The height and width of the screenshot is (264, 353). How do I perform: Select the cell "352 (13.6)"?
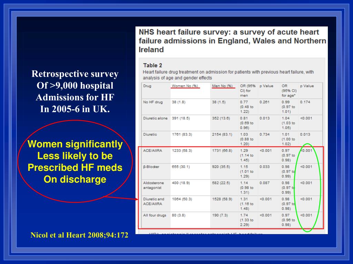coord(221,118)
